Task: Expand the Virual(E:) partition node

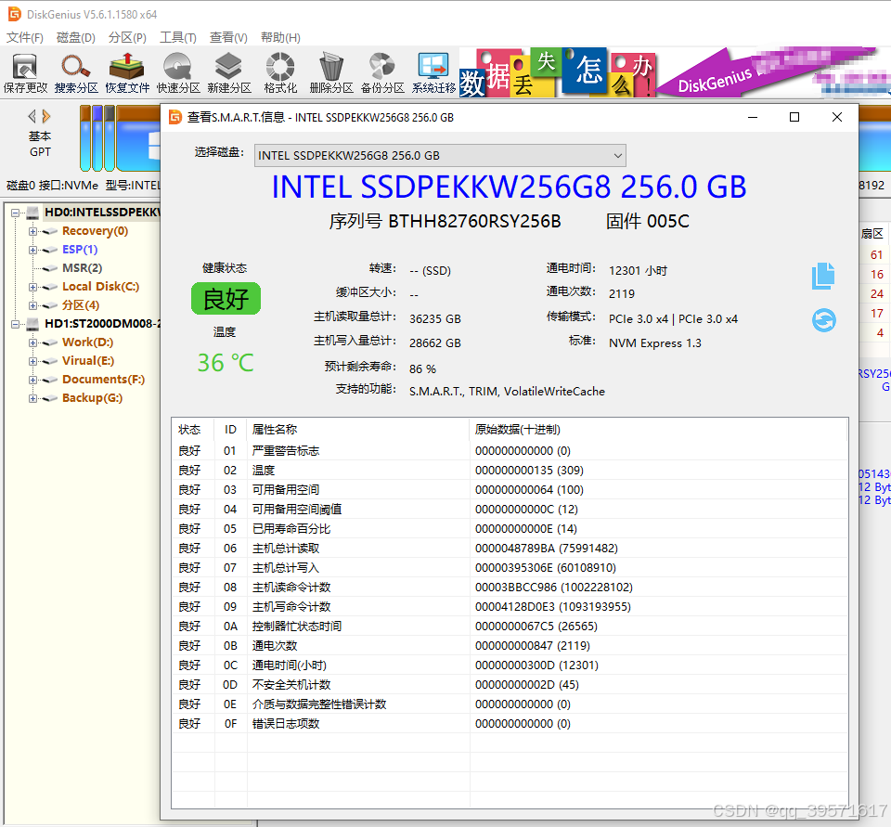Action: [33, 361]
